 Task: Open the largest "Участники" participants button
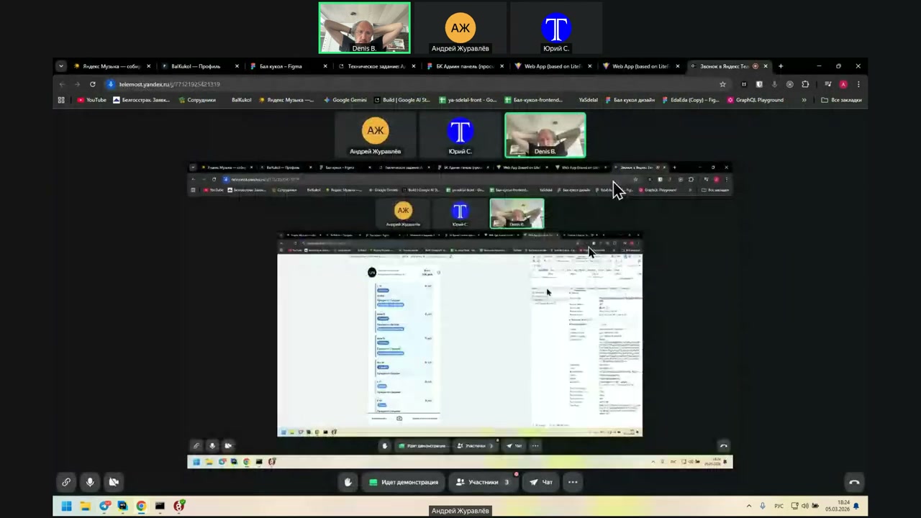pos(482,482)
